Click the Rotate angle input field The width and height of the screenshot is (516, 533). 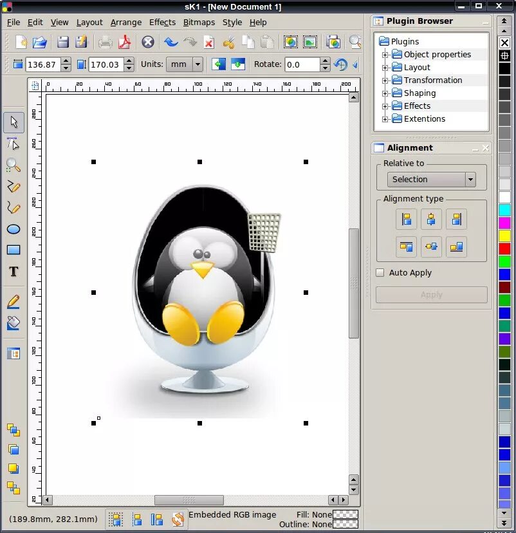coord(302,64)
